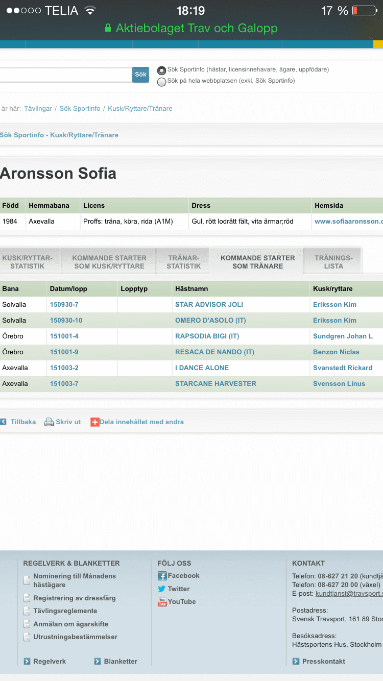Click the arrow icon next to Regelverk
Screen dimensions: 383x681
click(x=27, y=662)
